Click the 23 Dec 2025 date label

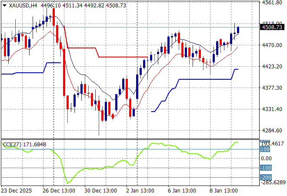[x=17, y=191]
